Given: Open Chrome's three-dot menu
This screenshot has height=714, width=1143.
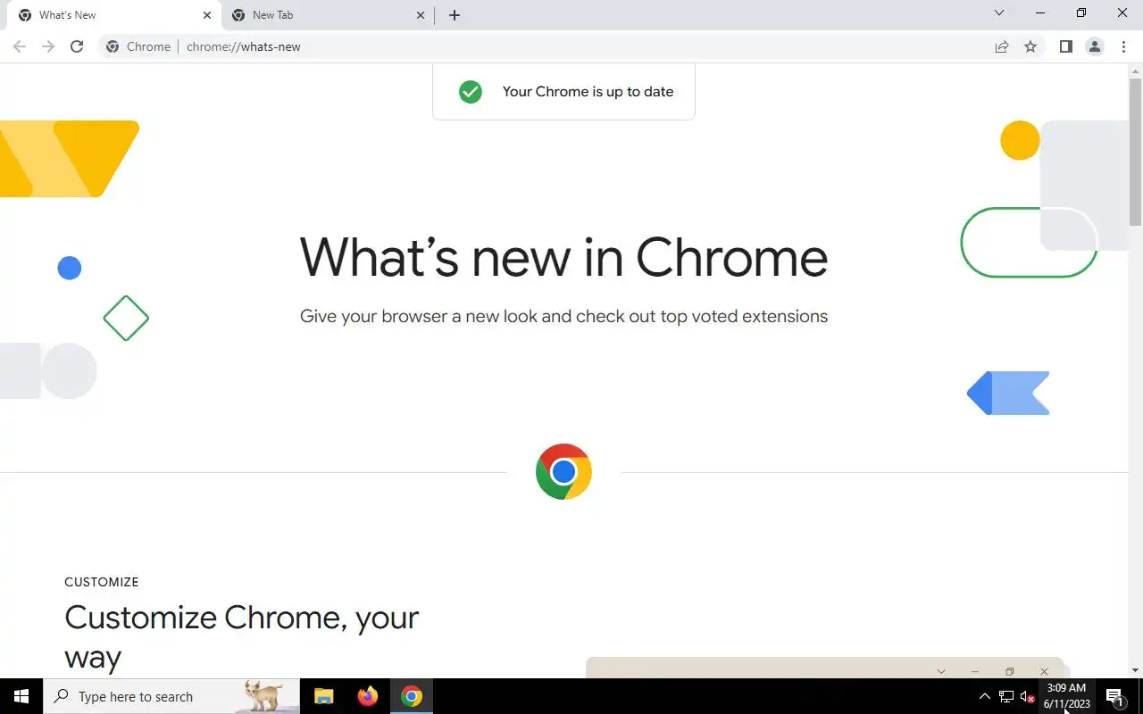Looking at the screenshot, I should (1123, 46).
